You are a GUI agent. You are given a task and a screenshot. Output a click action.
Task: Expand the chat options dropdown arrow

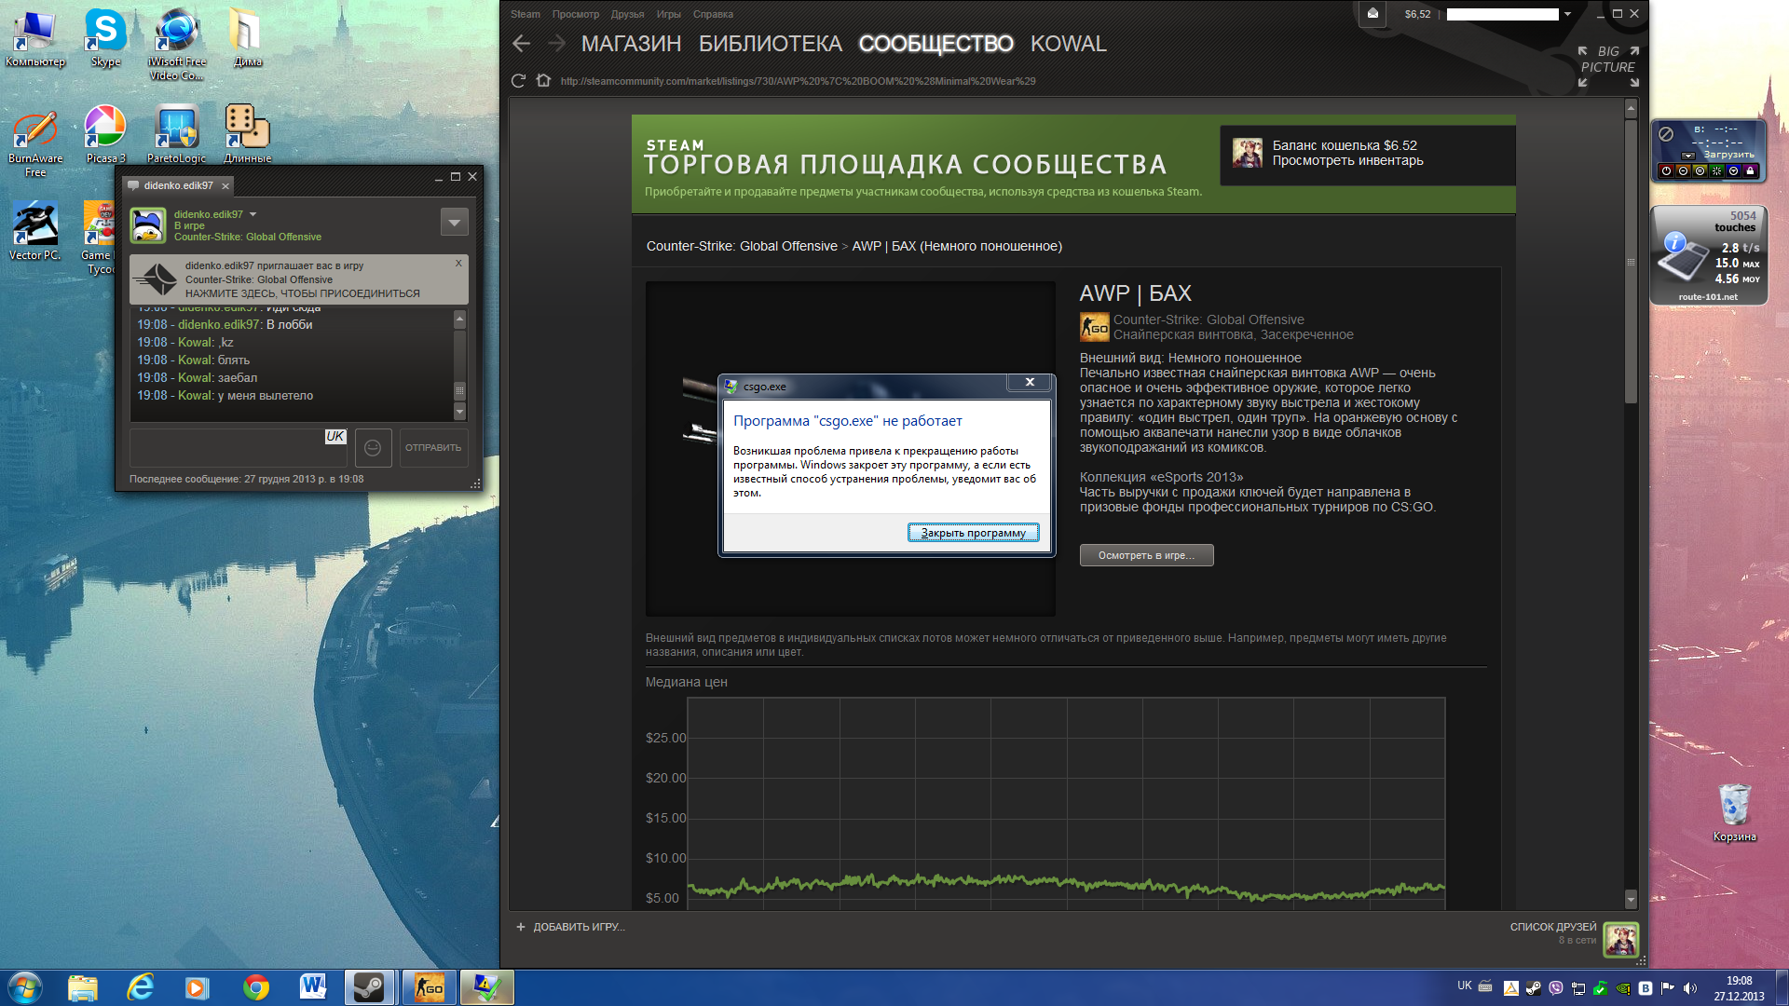click(454, 223)
